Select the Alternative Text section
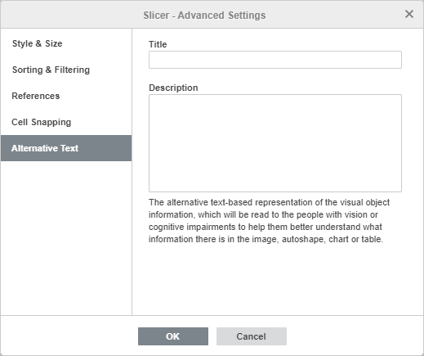This screenshot has width=424, height=356. coord(66,148)
